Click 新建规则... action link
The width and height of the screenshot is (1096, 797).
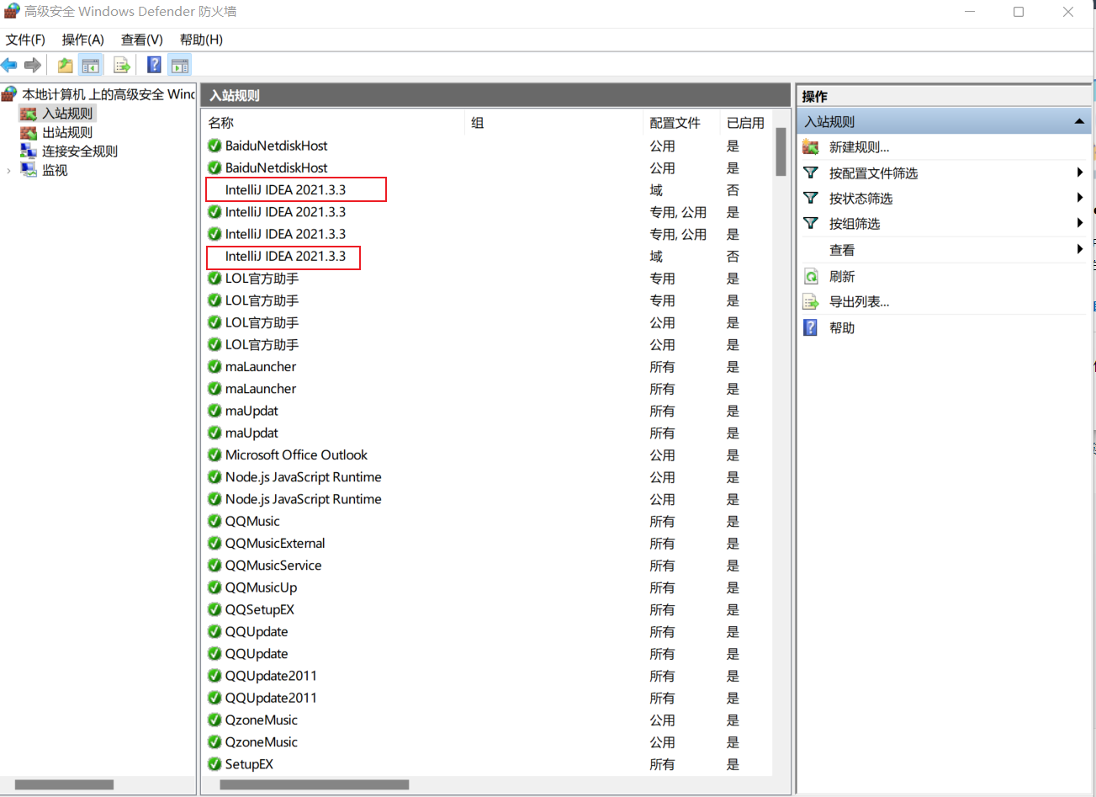[x=859, y=147]
